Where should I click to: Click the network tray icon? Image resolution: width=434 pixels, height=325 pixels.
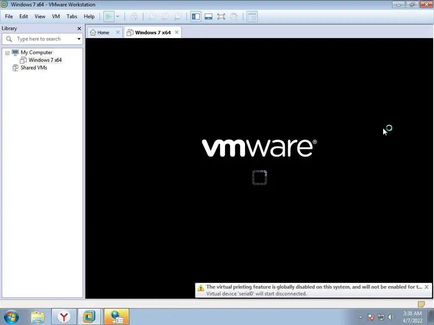click(x=381, y=317)
